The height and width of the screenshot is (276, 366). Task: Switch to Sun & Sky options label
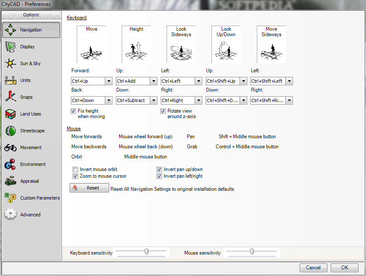pyautogui.click(x=30, y=63)
